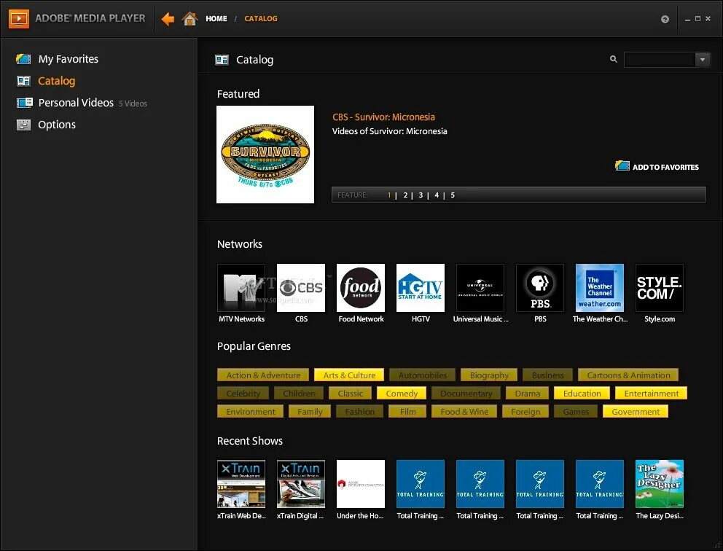Select the Children genre tag
Screen dimensions: 723x551
299,394
